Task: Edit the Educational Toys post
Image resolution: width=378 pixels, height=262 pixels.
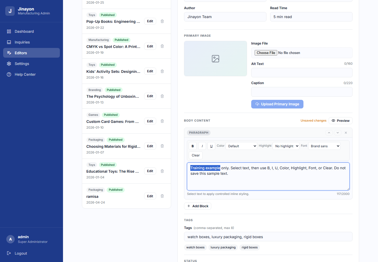Action: 150,171
